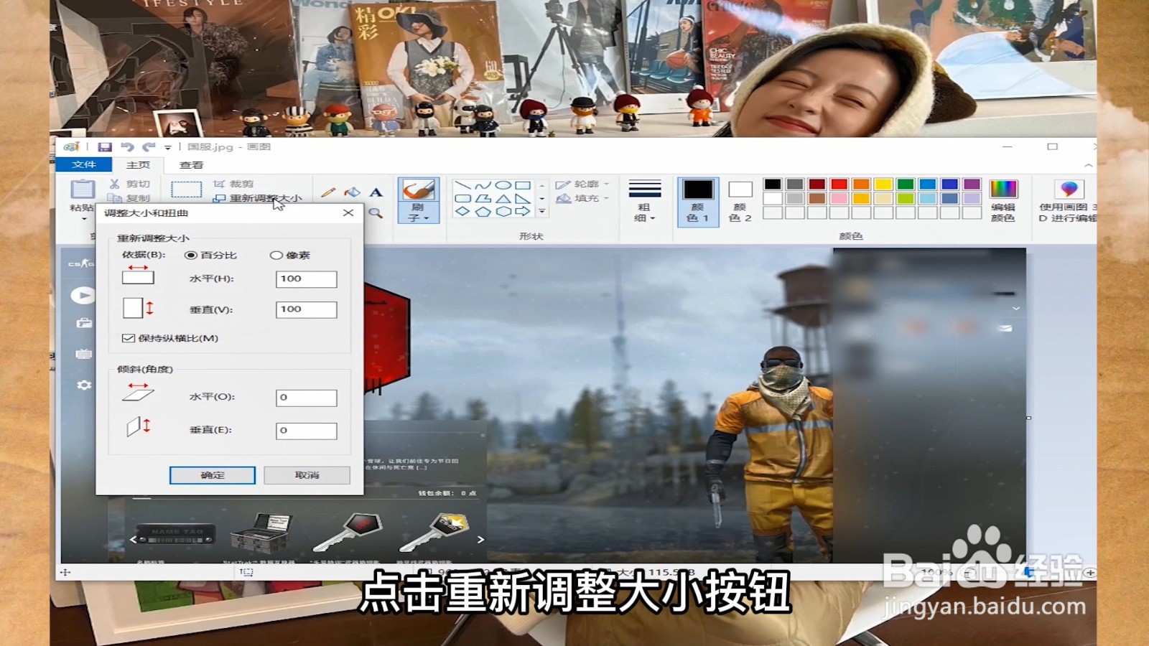Select 颜色 2 (Color 2) box
This screenshot has width=1149, height=646.
740,202
